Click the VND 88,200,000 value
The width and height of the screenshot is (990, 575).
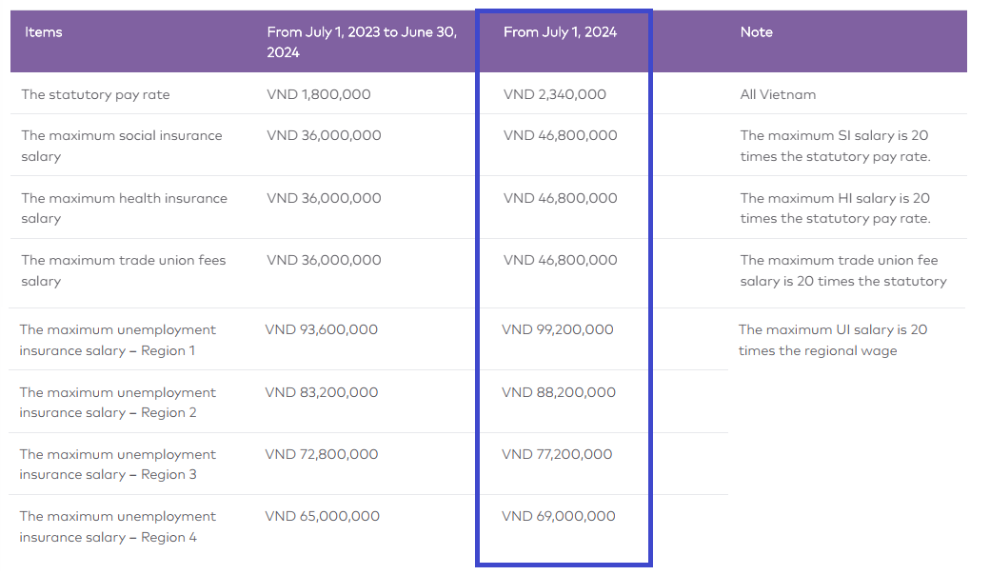click(x=559, y=392)
